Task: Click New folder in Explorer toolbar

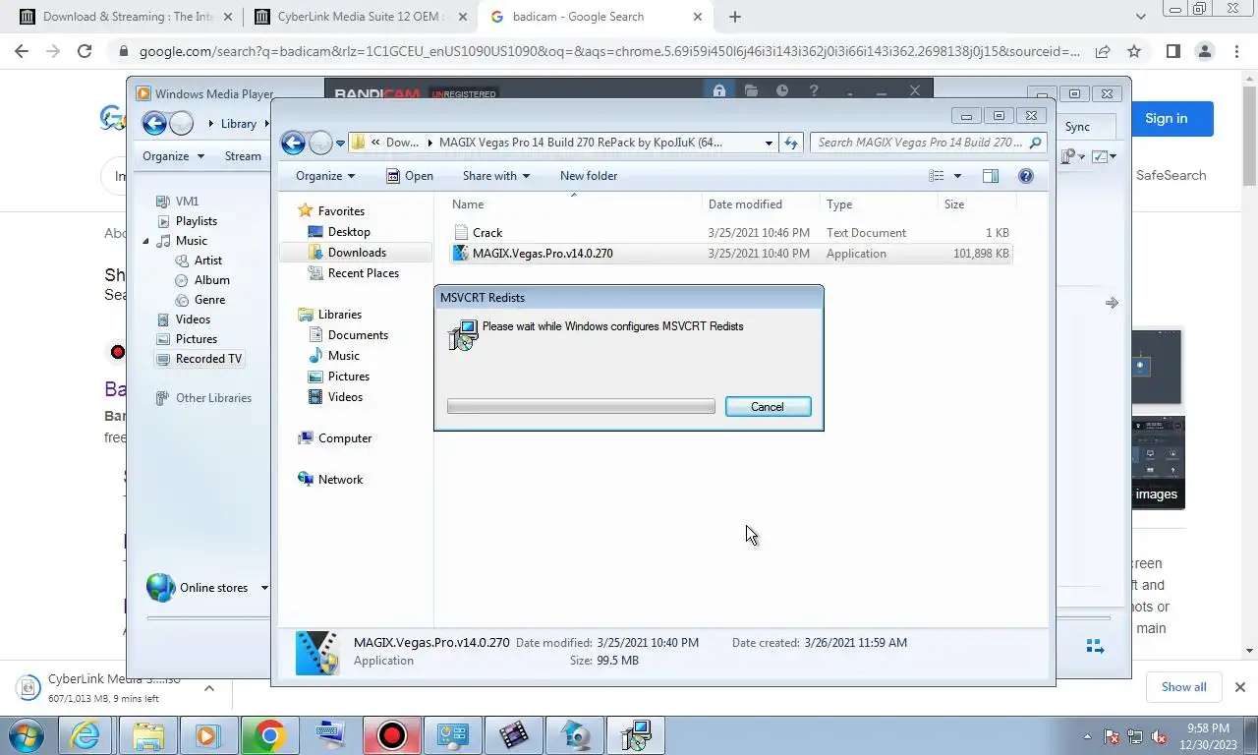Action: click(x=589, y=176)
